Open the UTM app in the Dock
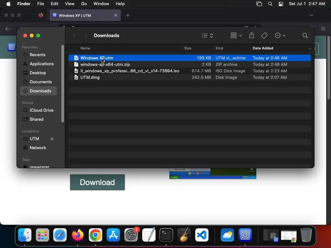Viewport: 331px width, 248px height. coord(245,235)
